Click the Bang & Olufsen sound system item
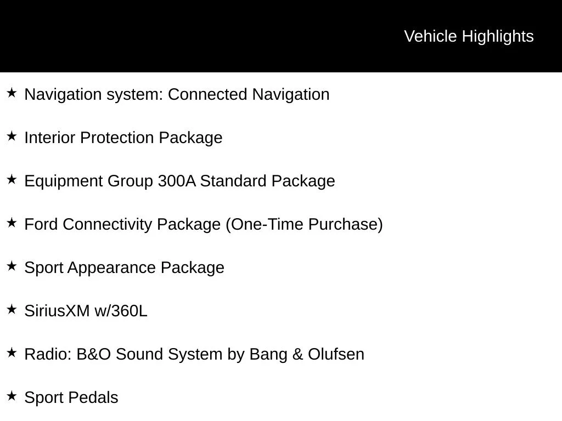Image resolution: width=562 pixels, height=421 pixels. [194, 355]
